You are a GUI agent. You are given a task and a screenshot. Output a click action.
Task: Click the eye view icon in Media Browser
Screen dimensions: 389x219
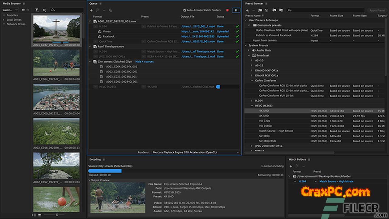point(45,10)
